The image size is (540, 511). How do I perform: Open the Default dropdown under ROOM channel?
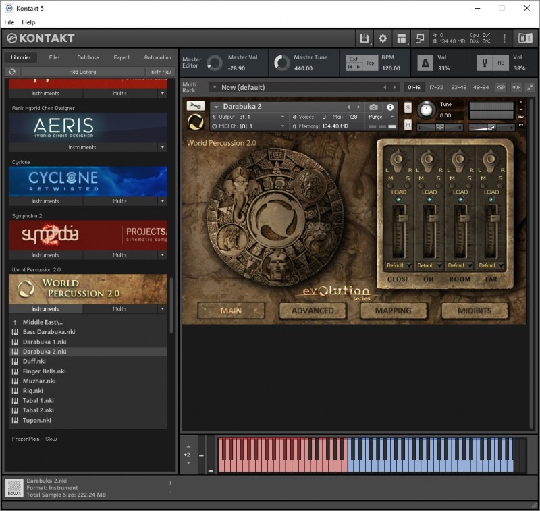[x=460, y=265]
